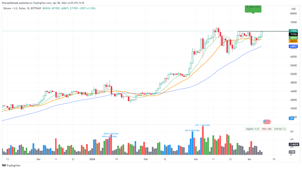Click the TradingView logo at bottom left

[x=11, y=165]
